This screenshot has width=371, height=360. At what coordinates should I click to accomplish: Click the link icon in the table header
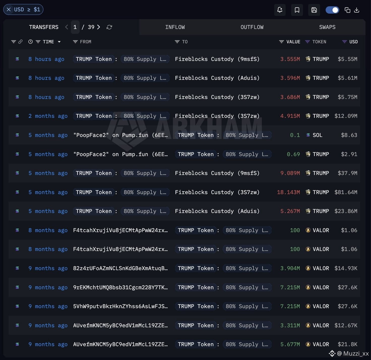click(x=20, y=42)
